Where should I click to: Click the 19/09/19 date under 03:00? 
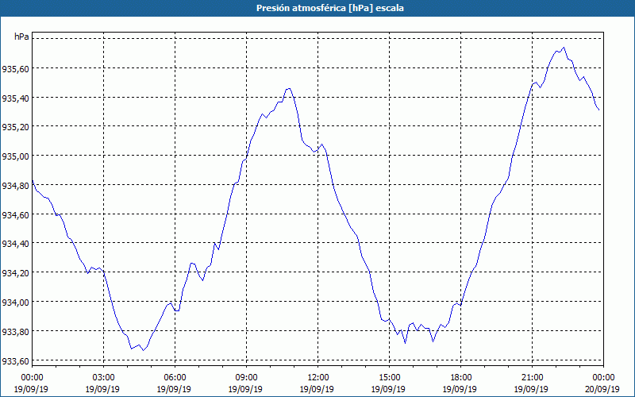click(102, 389)
